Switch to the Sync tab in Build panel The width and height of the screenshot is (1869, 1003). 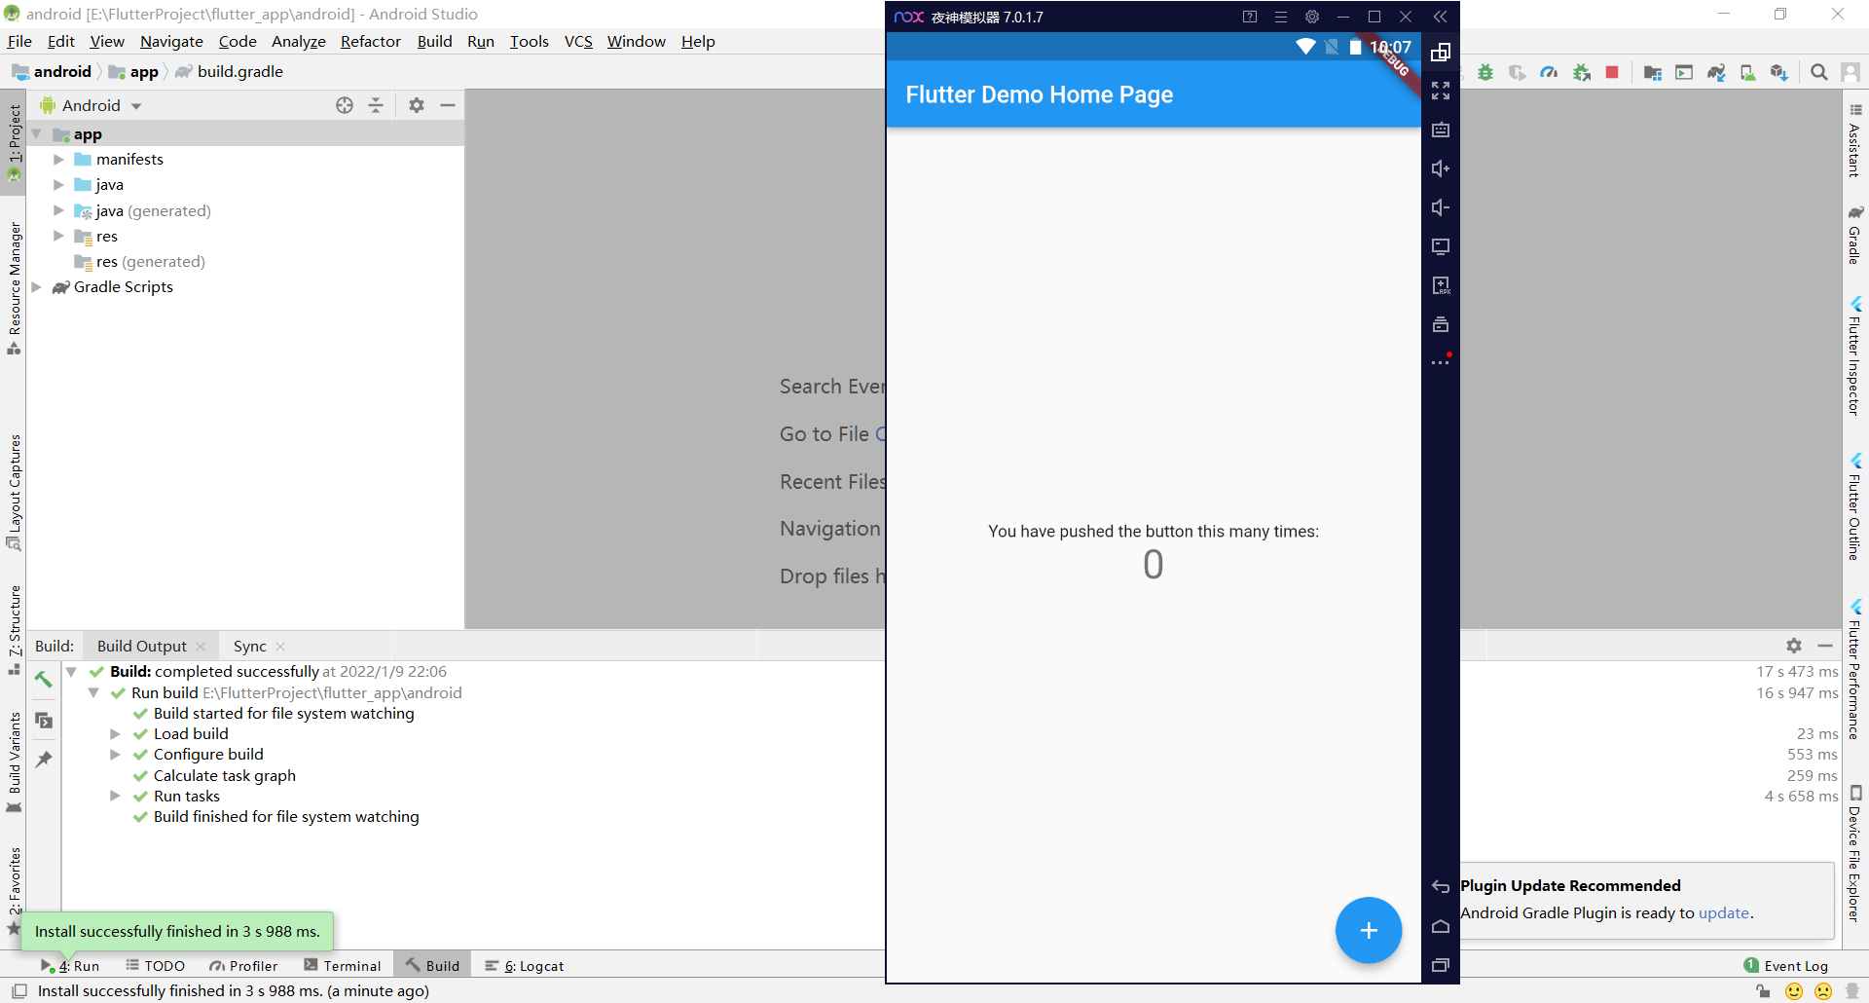(250, 646)
